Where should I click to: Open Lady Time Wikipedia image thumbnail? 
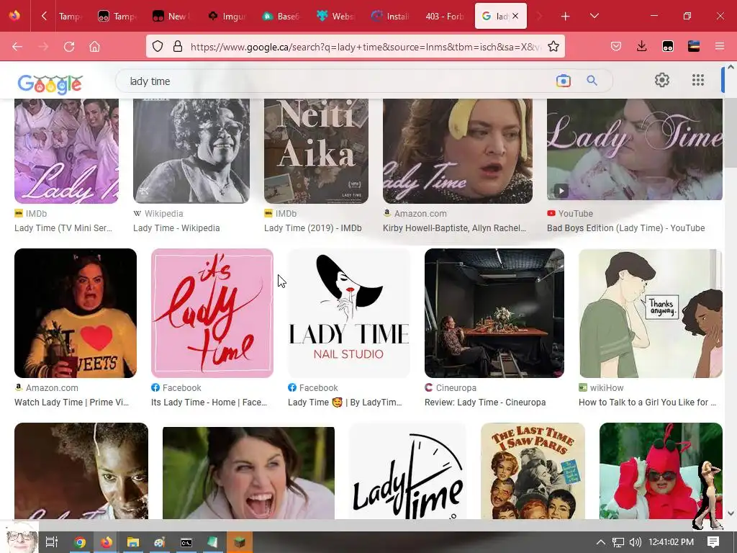point(191,151)
